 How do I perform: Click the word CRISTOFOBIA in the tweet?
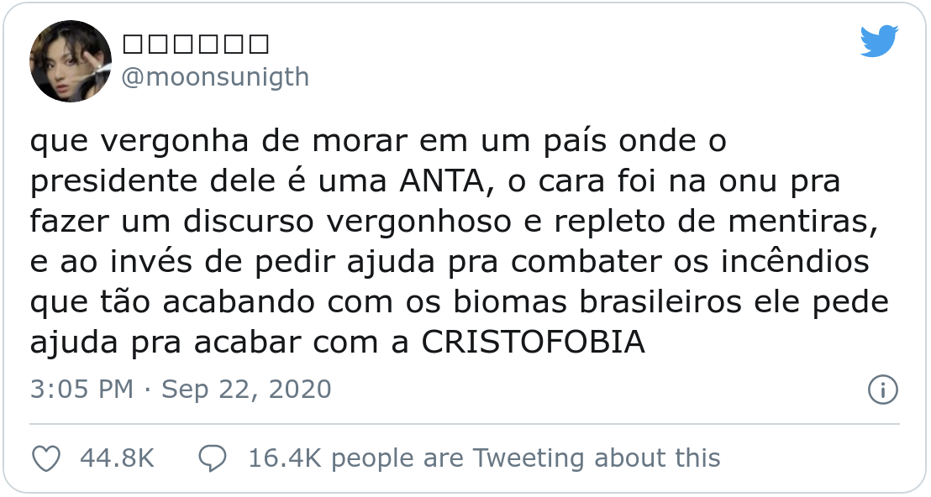coord(534,343)
